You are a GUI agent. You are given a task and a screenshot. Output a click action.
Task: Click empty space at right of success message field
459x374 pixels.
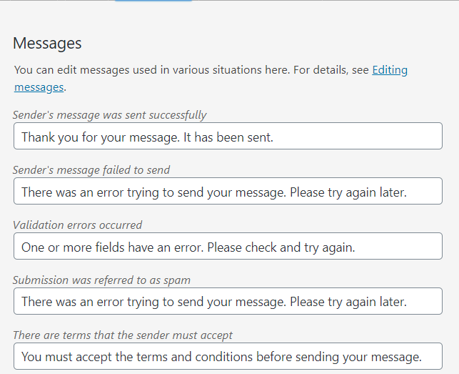[371, 137]
